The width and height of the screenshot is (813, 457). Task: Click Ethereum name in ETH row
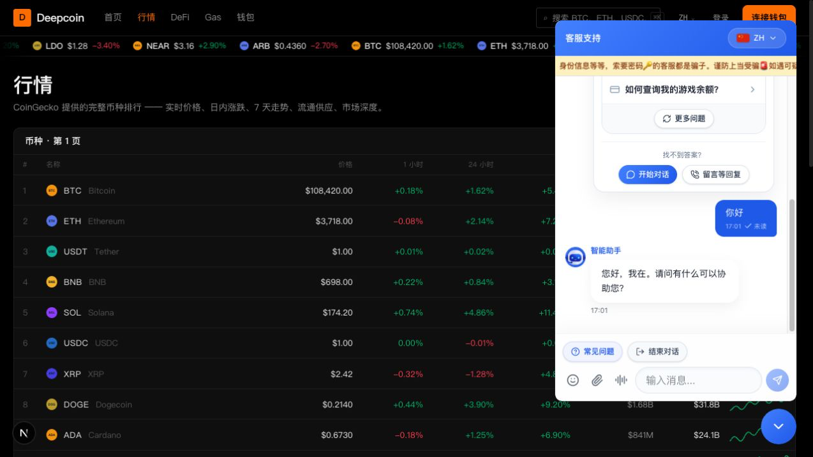click(107, 221)
